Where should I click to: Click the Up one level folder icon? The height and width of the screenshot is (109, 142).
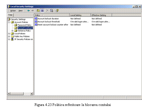[38, 11]
